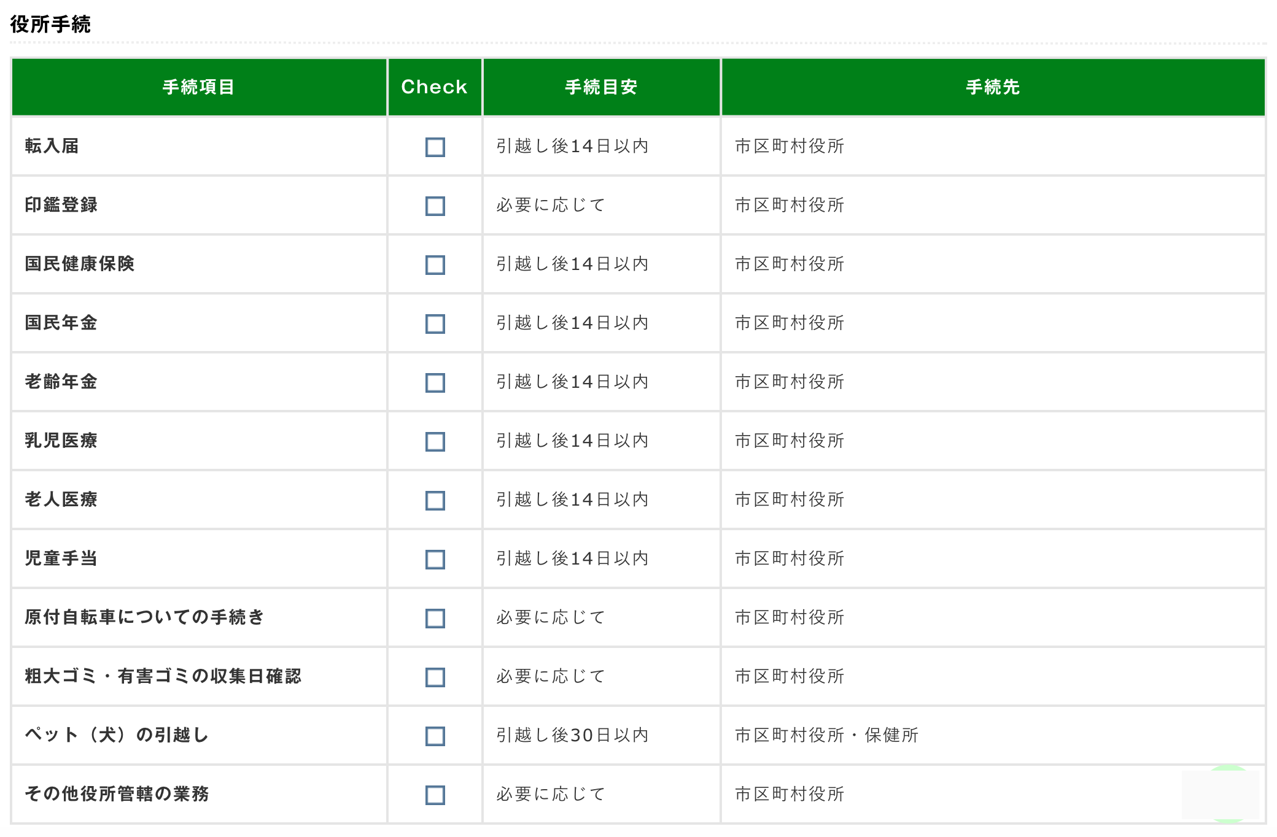This screenshot has width=1277, height=837.
Task: Enable the 老齢年金 checkbox
Action: (x=435, y=383)
